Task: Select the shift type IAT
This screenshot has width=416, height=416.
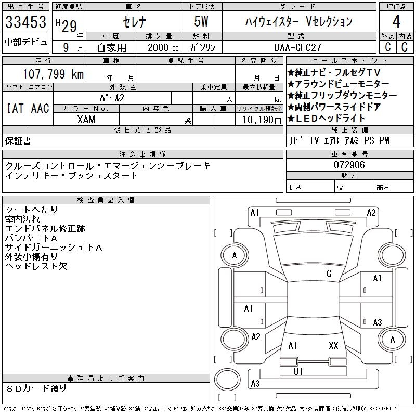Action: click(15, 108)
